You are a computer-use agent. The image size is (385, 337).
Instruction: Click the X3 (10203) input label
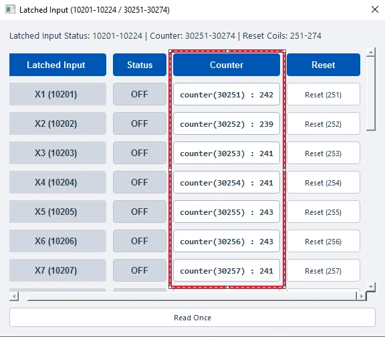(57, 153)
